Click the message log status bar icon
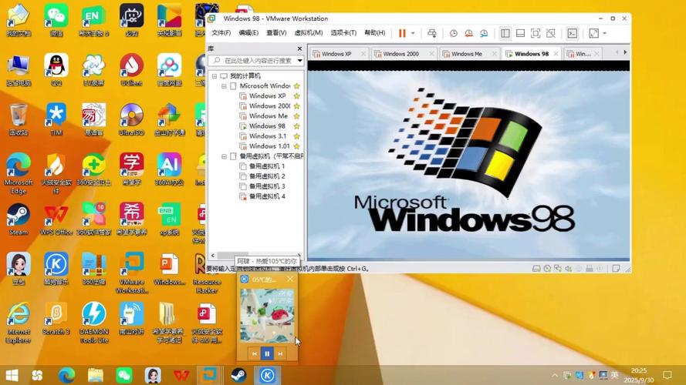 click(616, 269)
